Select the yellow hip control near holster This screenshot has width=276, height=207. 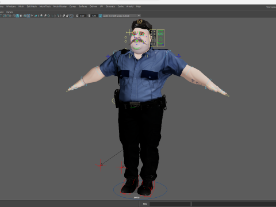pyautogui.click(x=113, y=101)
